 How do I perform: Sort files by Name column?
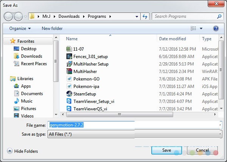(72, 39)
